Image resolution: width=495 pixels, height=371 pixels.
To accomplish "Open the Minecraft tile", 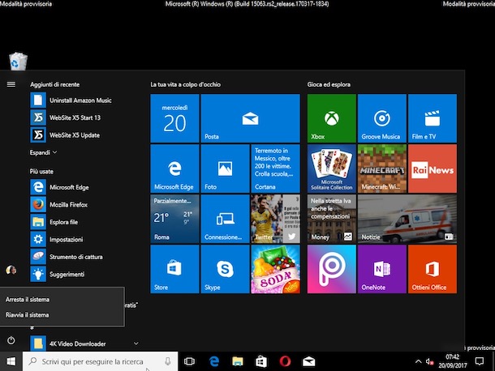I will pos(382,168).
